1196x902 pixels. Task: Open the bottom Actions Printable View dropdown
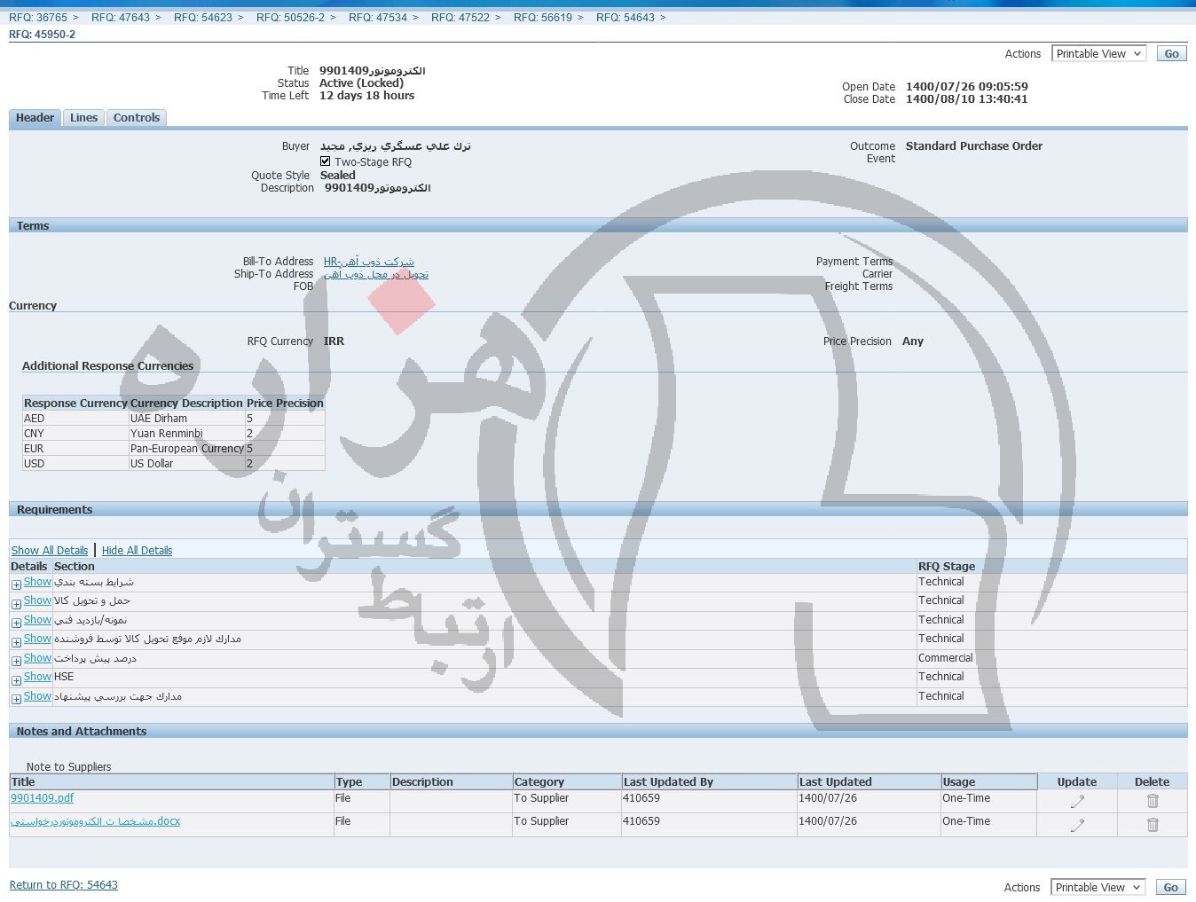(x=1098, y=888)
